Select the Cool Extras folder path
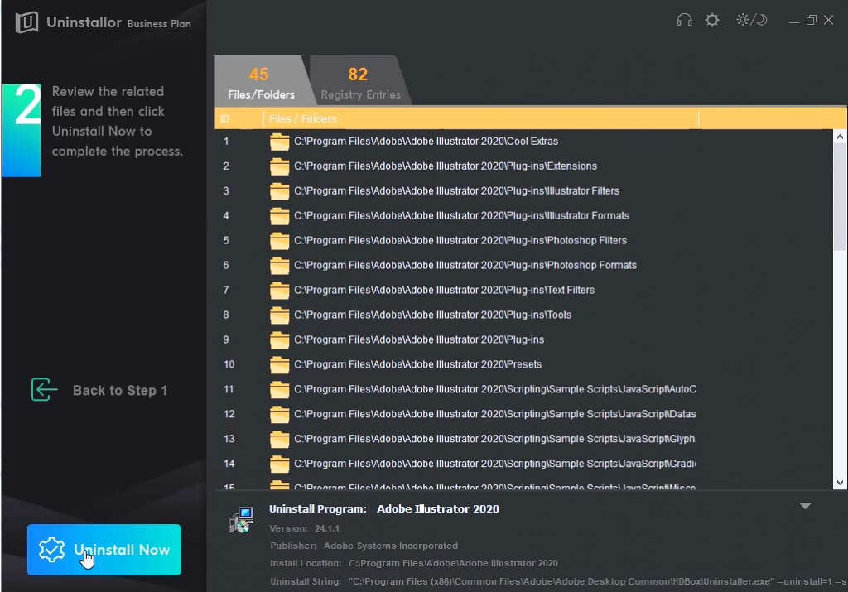Viewport: 848px width, 592px height. pyautogui.click(x=426, y=141)
